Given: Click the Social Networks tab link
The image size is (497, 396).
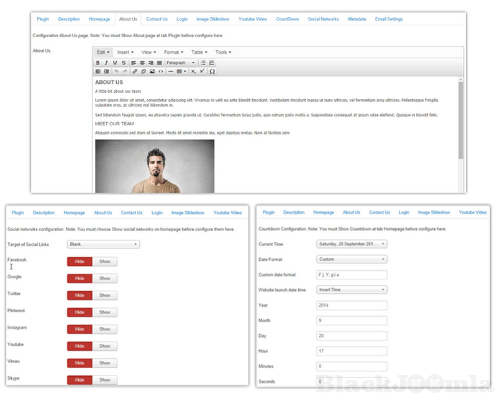Looking at the screenshot, I should pos(323,19).
